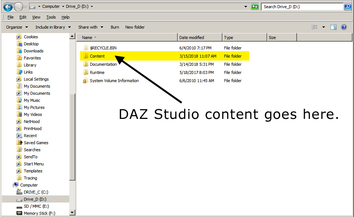Select Library in the navigation tree
Image resolution: width=354 pixels, height=217 pixels.
click(30, 65)
